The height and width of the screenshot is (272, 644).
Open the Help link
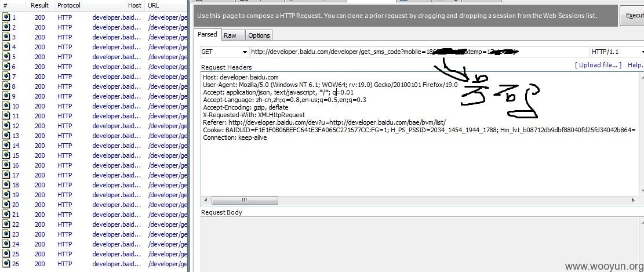click(635, 65)
